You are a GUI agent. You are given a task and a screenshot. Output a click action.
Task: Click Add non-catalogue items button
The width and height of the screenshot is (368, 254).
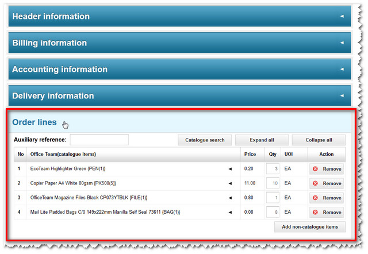tap(310, 227)
